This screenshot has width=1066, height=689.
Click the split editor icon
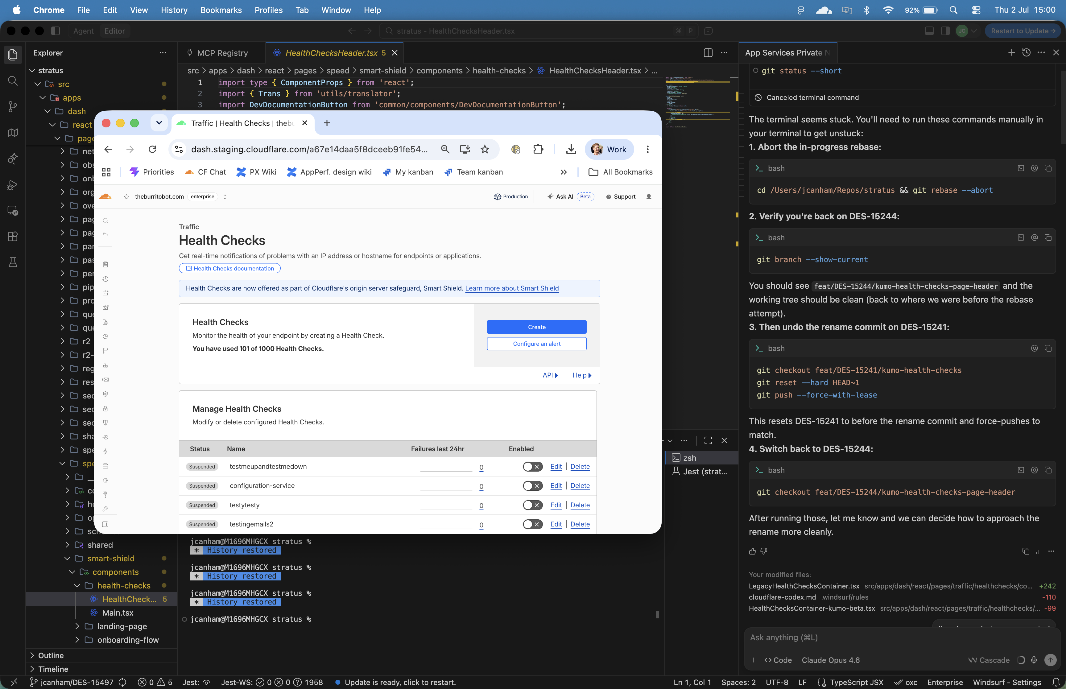point(708,53)
